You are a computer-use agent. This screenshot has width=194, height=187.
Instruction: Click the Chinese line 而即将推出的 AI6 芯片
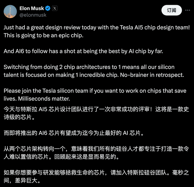pyautogui.click(x=74, y=133)
